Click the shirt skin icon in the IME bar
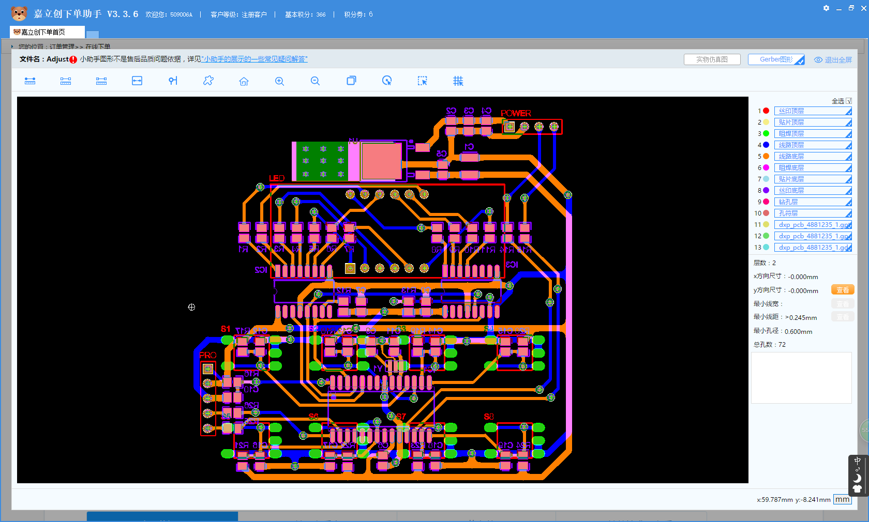869x522 pixels. click(858, 489)
